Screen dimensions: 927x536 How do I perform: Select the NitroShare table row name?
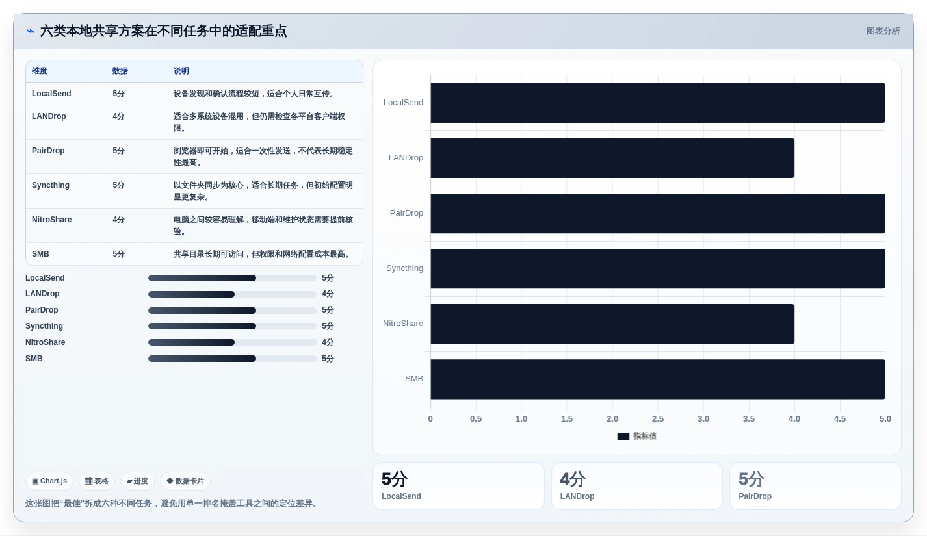pos(52,220)
